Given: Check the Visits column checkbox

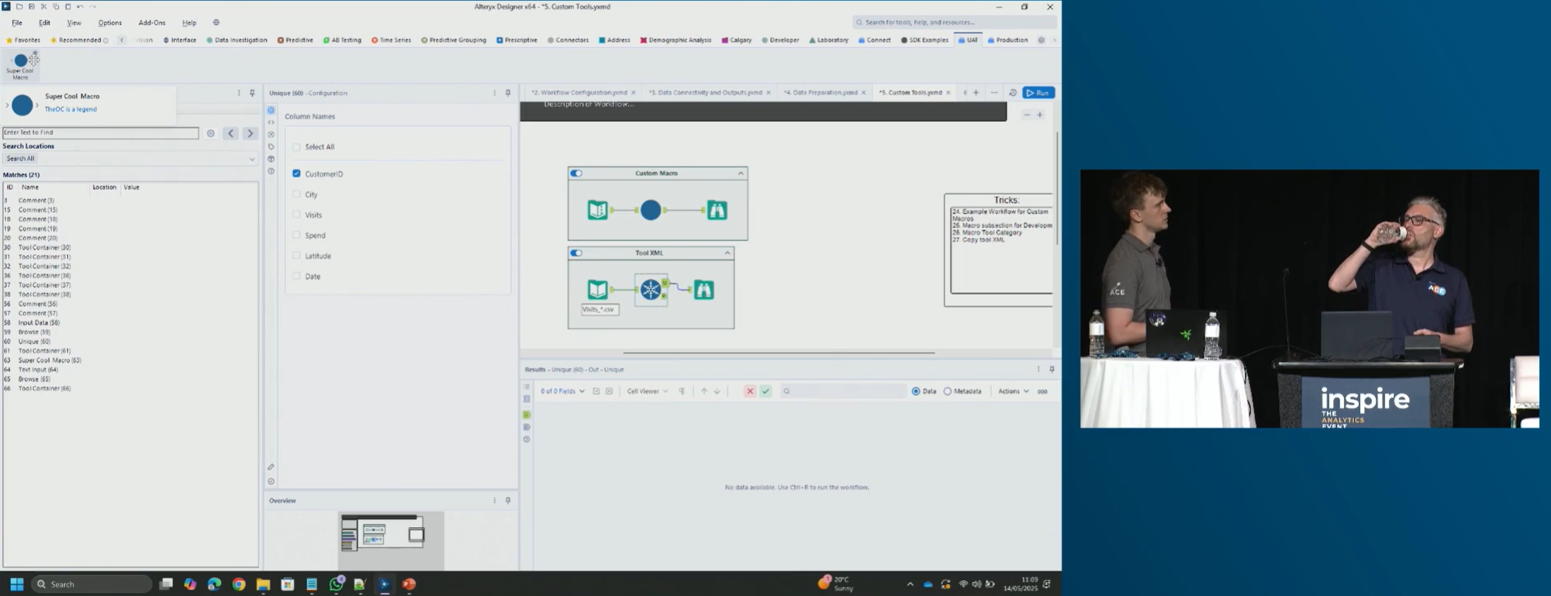Looking at the screenshot, I should click(296, 215).
